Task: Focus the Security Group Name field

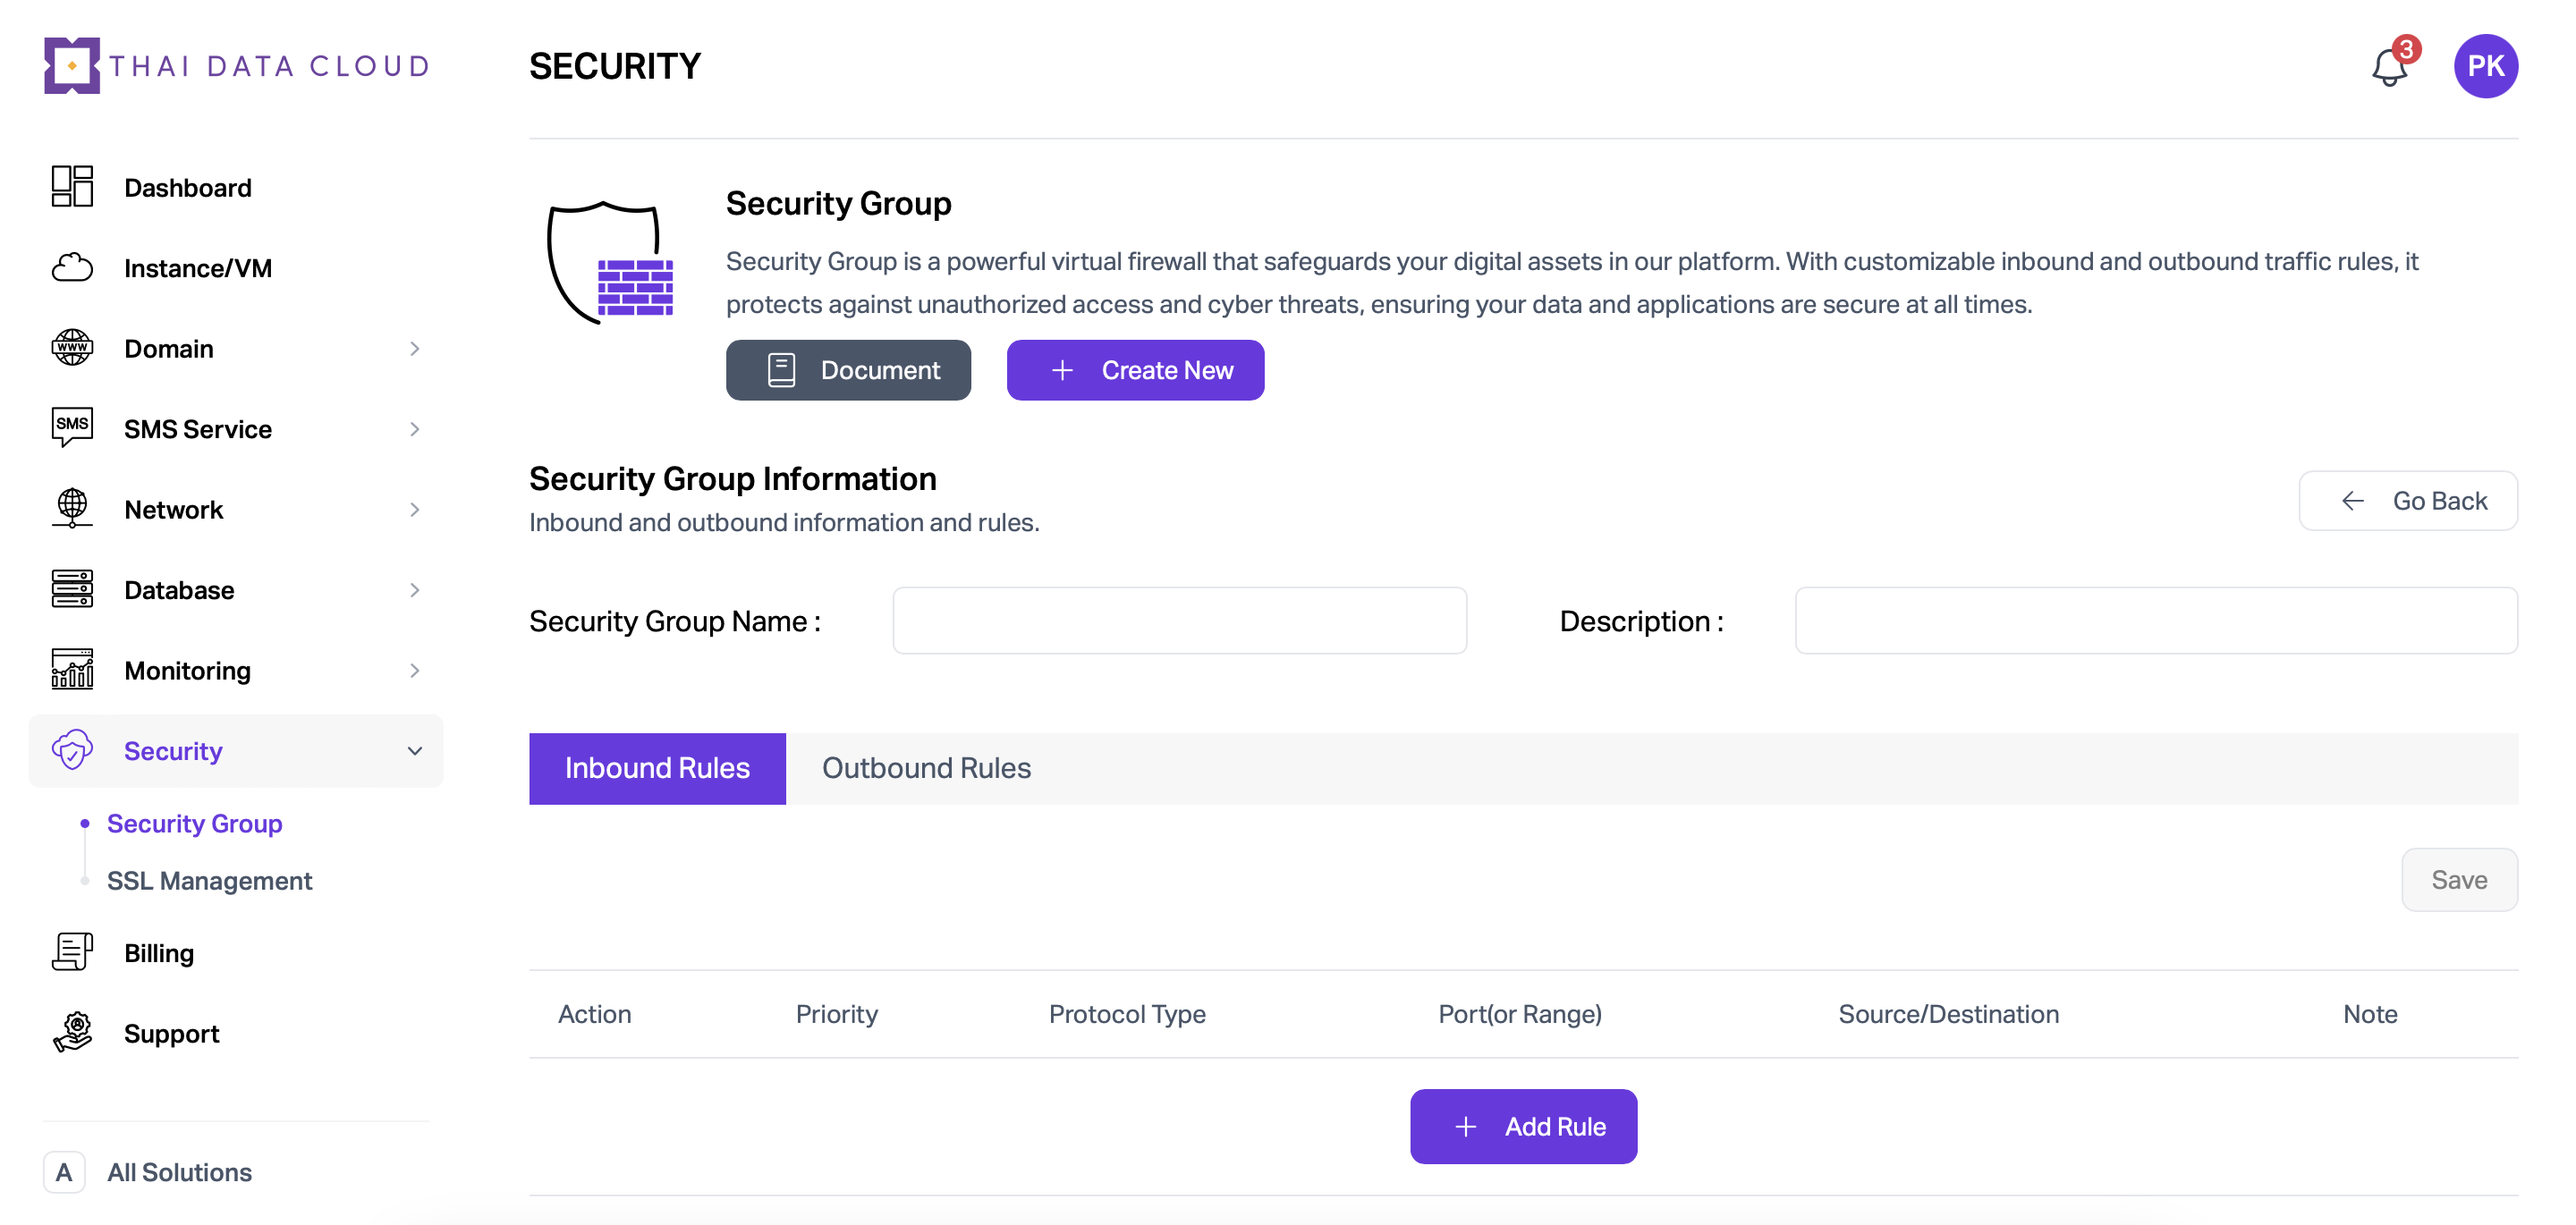Action: 1179,620
